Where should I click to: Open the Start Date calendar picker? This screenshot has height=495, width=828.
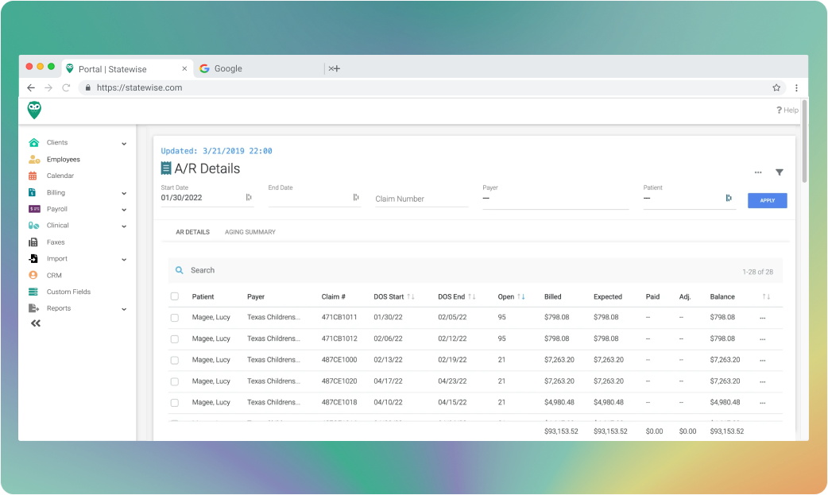(249, 197)
